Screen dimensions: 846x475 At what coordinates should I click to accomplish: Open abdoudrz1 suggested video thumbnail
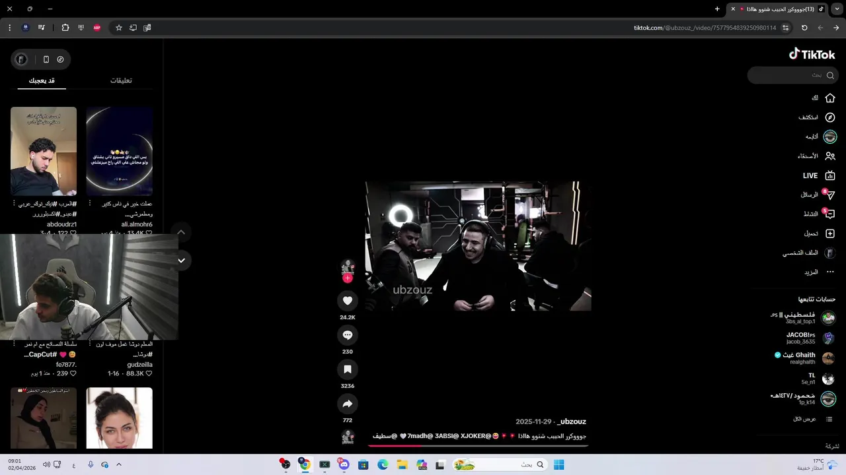coord(44,152)
